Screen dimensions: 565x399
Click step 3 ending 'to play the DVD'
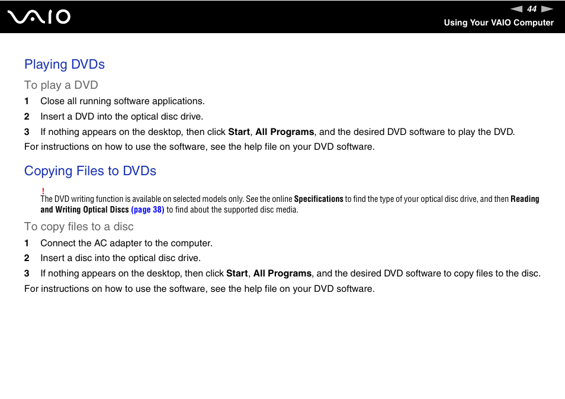coord(277,132)
